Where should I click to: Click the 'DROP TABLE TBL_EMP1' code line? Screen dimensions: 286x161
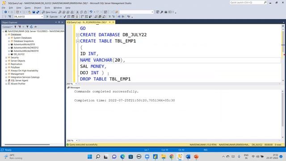[105, 79]
